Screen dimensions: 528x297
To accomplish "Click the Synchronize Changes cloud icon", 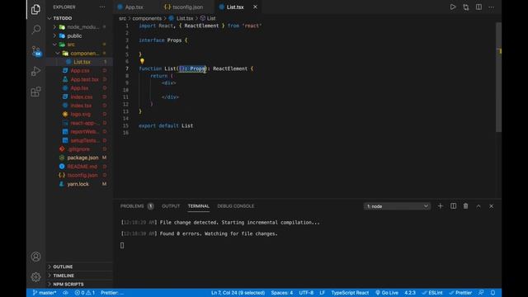I will point(65,293).
